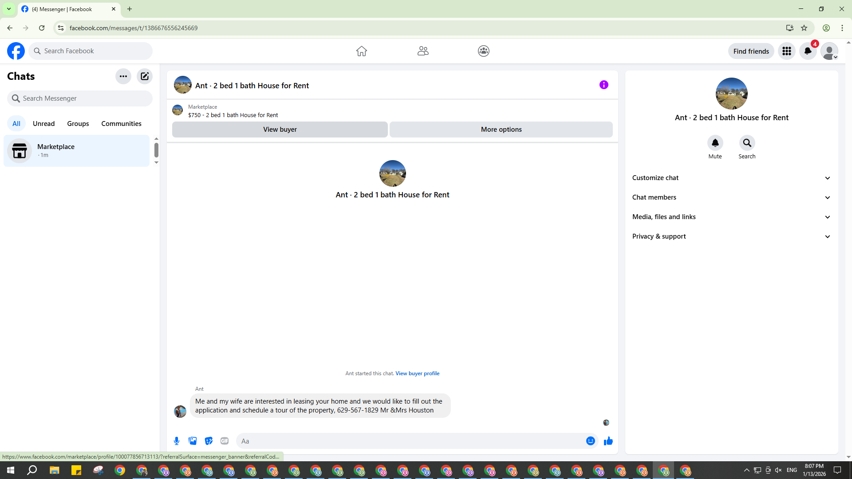Expand Media, files and links section
852x479 pixels.
731,217
